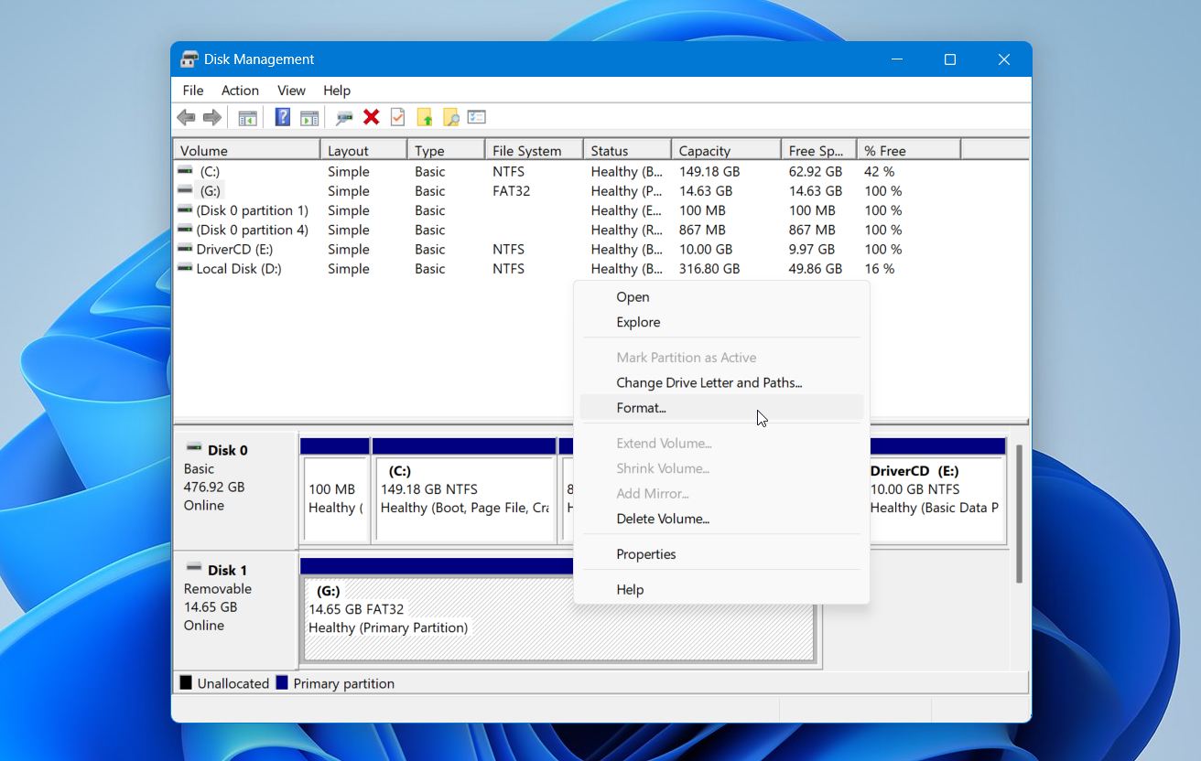Open the blue question mark Help icon
Screen dimensions: 1201x761
(283, 117)
